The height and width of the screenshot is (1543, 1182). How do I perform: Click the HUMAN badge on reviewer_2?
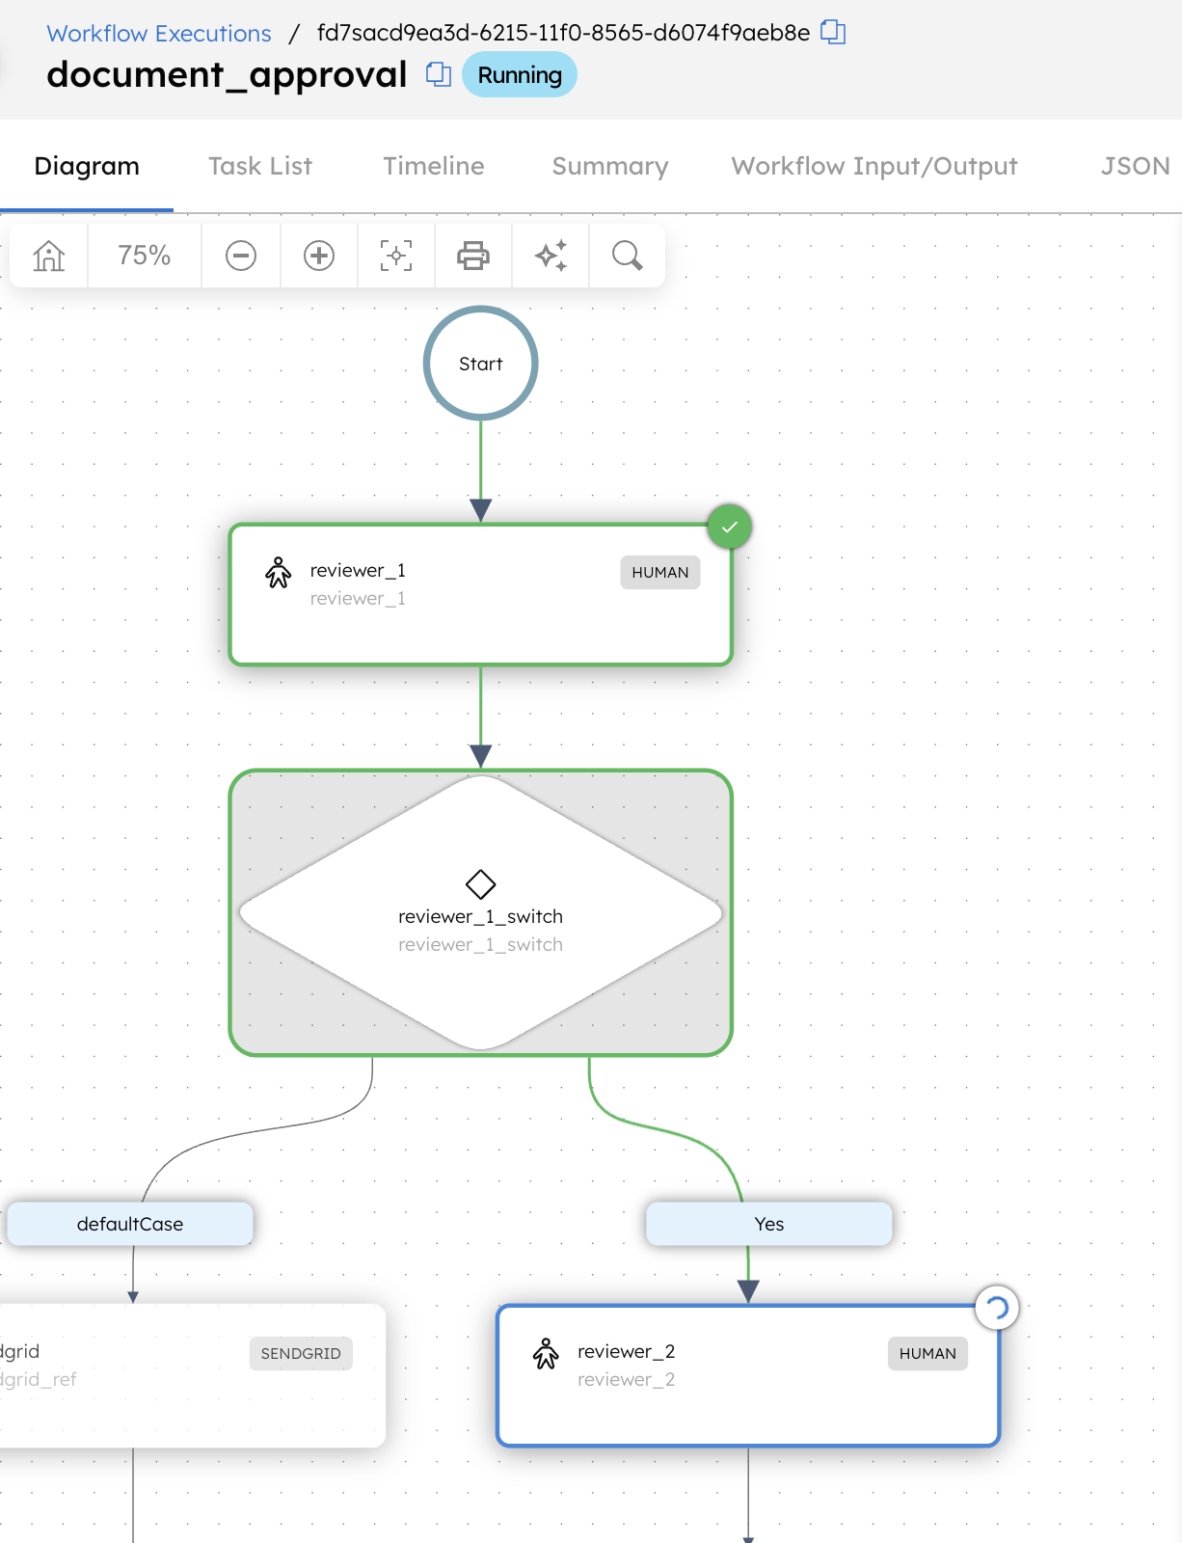927,1353
